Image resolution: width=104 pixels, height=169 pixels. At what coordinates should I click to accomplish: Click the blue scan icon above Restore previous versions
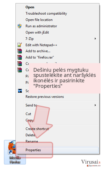pos(20,91)
